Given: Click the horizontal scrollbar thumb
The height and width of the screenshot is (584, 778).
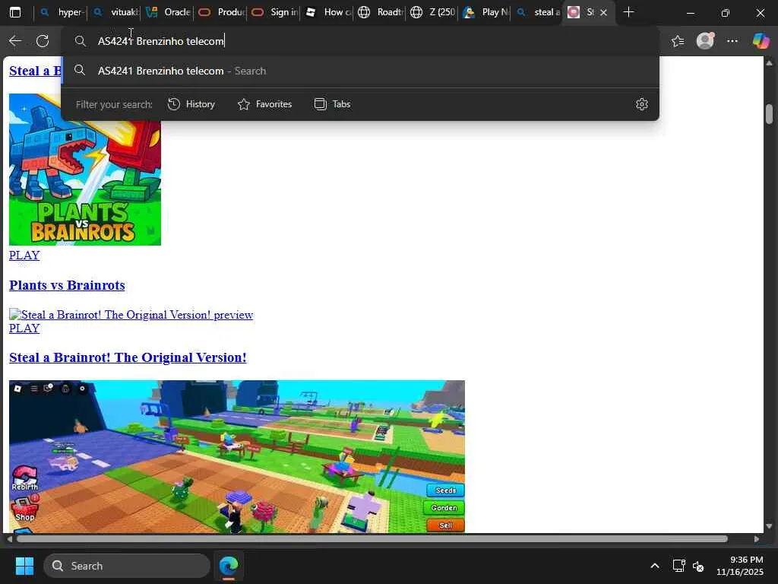Looking at the screenshot, I should pyautogui.click(x=372, y=539).
